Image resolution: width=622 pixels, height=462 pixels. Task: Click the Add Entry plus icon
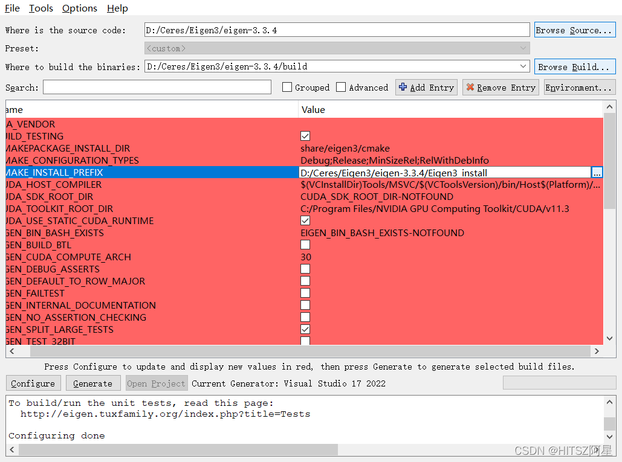click(x=403, y=87)
